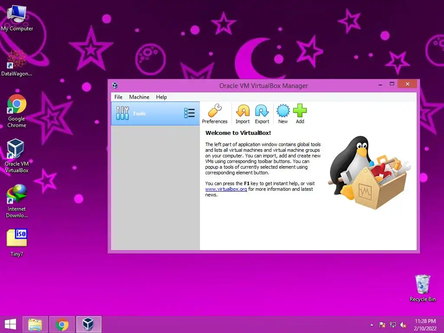Screen dimensions: 444x333
Task: Open the Tools list menu icon
Action: click(189, 113)
